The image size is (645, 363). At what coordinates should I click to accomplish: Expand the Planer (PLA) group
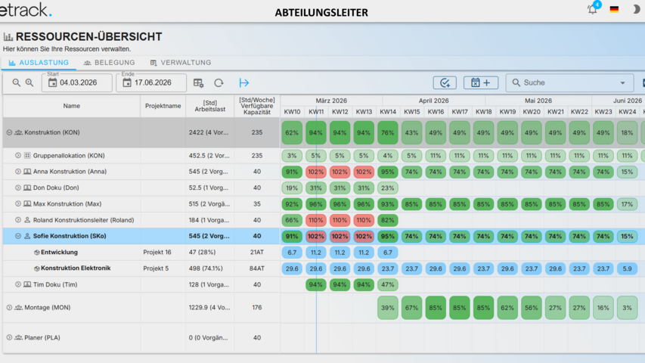click(9, 337)
